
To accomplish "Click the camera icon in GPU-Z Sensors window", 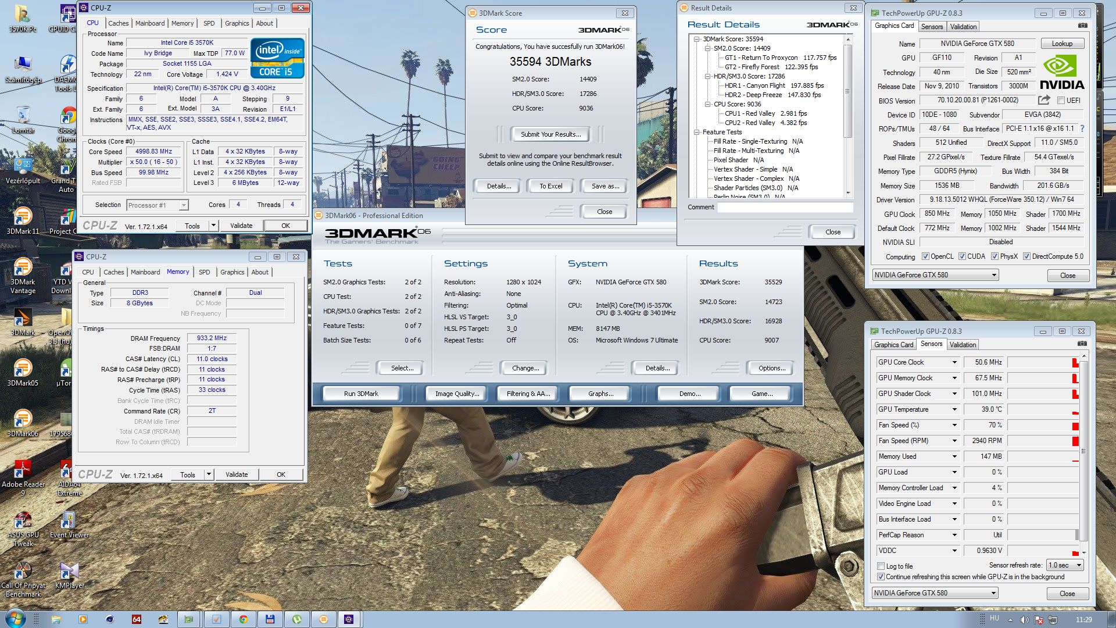I will tap(1082, 344).
